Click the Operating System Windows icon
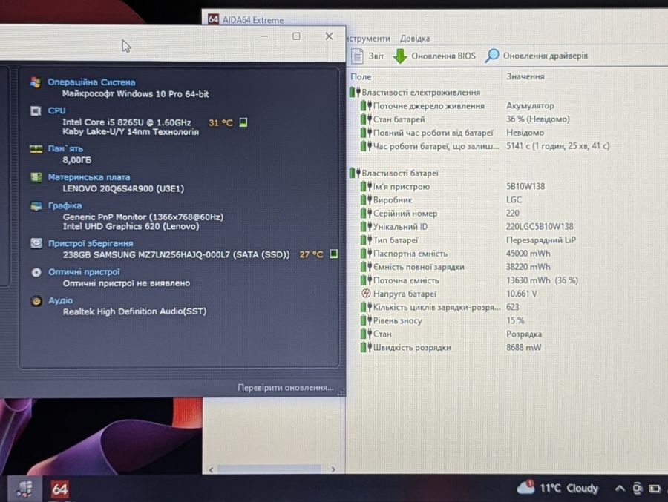The image size is (668, 502). coord(36,82)
